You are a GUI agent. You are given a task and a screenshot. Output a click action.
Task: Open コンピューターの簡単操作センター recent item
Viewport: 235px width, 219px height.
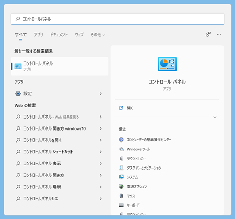coord(149,140)
